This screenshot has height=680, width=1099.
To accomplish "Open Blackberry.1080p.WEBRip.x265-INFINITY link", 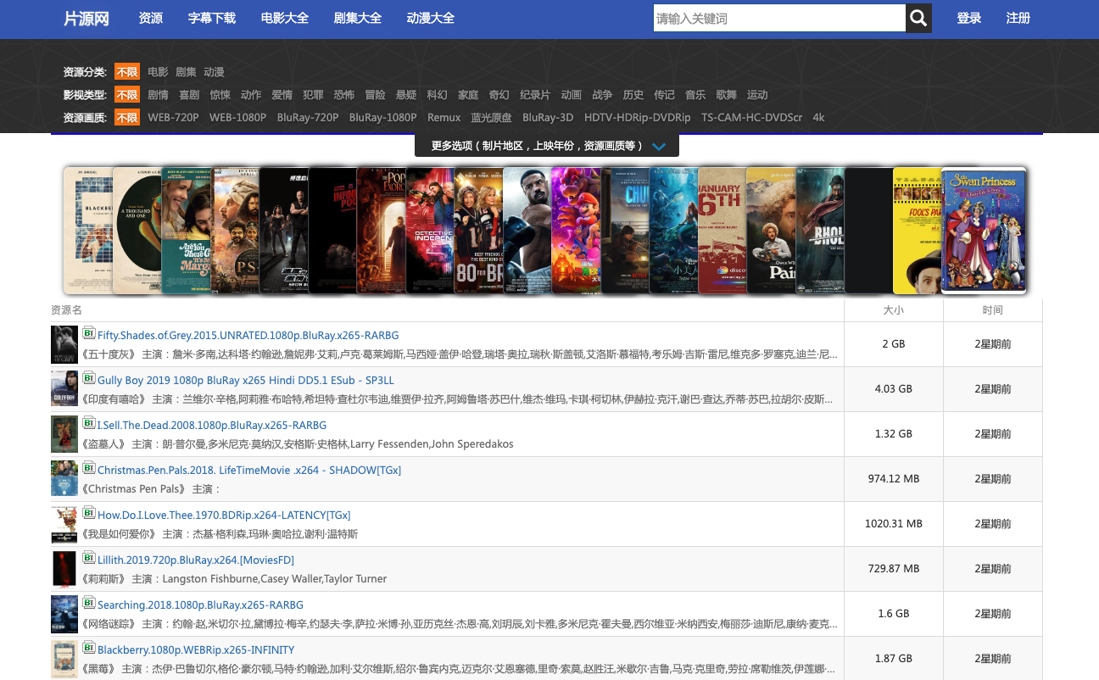I will 196,649.
